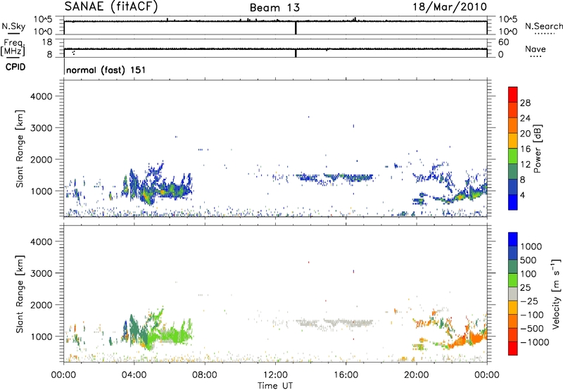The image size is (563, 390).
Task: Select the 2000 tick of the velocity panel
Action: pos(41,305)
